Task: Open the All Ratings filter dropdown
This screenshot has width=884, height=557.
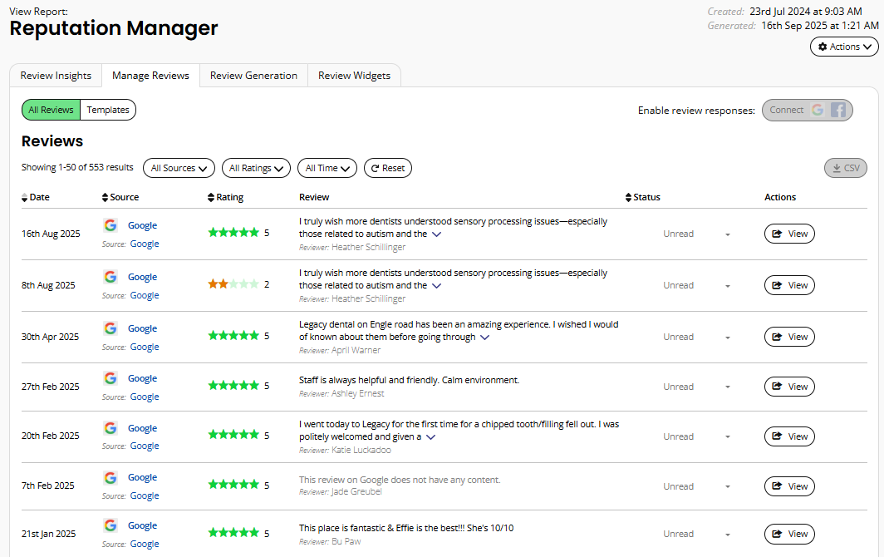Action: 256,168
